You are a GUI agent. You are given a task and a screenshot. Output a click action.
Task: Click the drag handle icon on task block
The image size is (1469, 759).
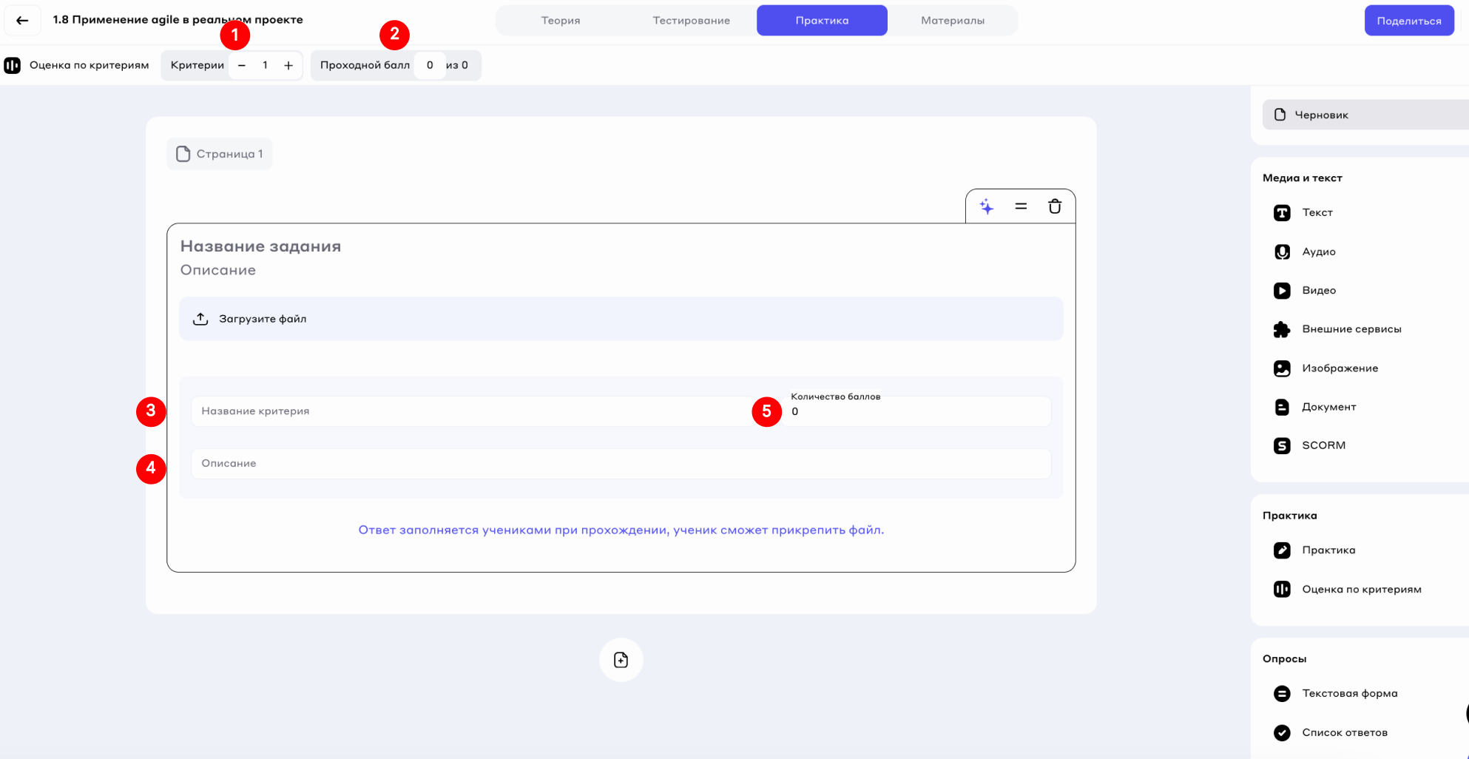click(1021, 206)
